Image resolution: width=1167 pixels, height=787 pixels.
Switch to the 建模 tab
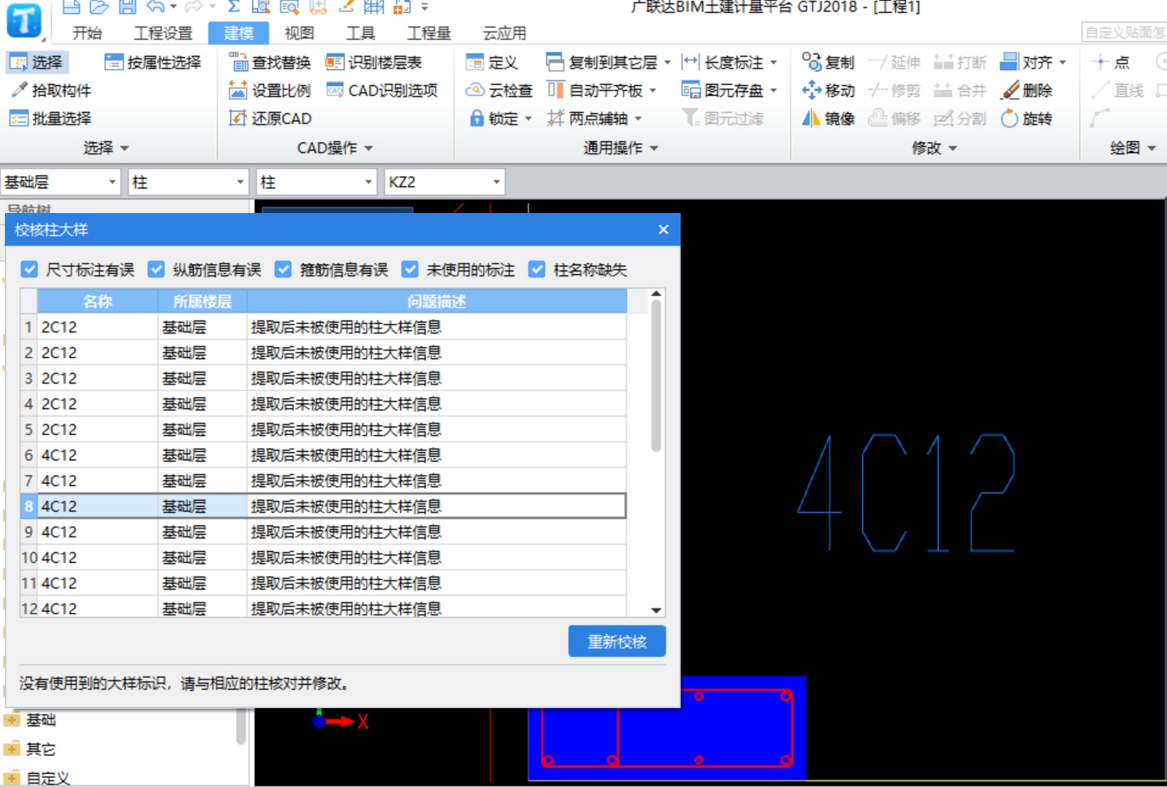pos(238,33)
